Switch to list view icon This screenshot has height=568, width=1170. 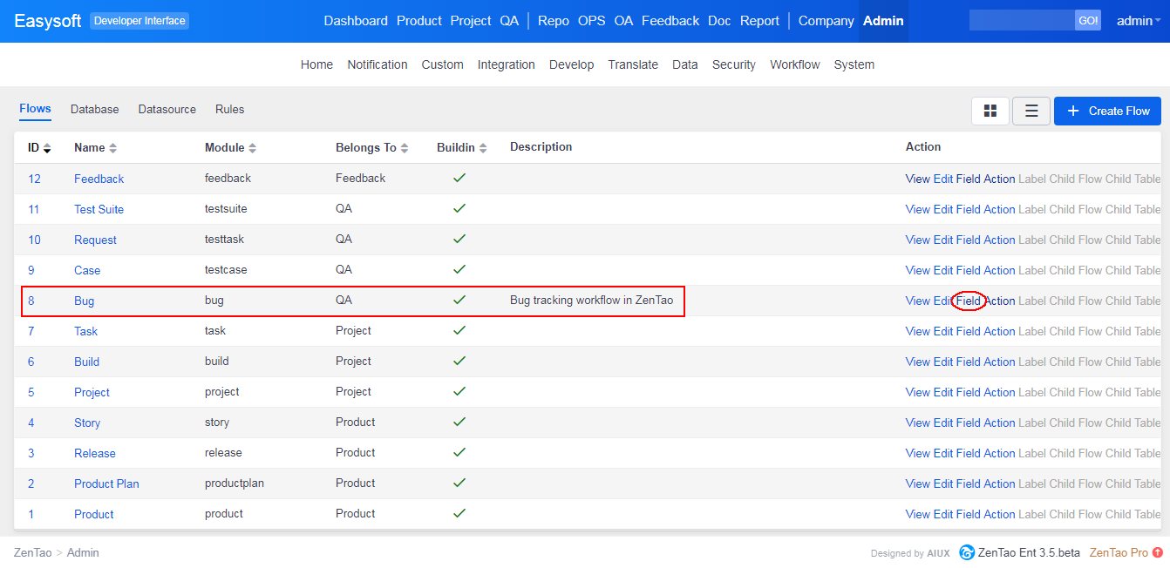pyautogui.click(x=1031, y=111)
